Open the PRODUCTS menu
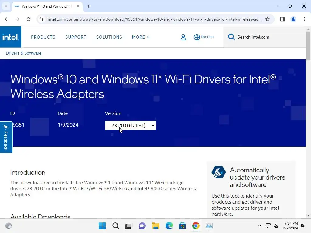This screenshot has width=311, height=233. pos(43,37)
